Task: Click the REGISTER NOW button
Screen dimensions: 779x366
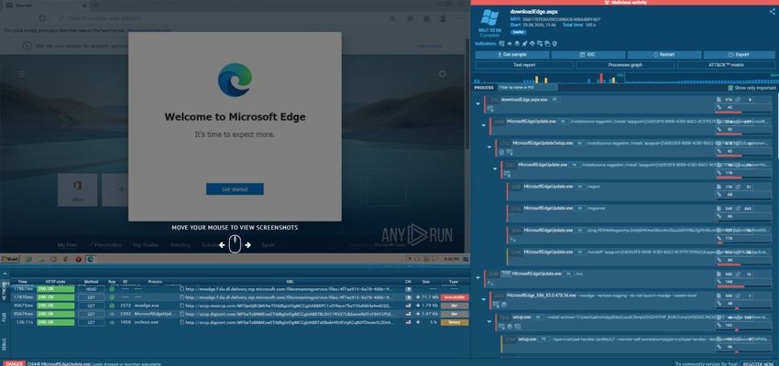Action: [x=758, y=363]
